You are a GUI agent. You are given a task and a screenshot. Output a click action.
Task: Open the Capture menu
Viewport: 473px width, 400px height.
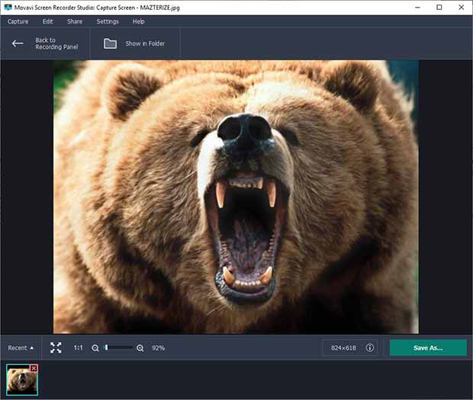tap(18, 21)
